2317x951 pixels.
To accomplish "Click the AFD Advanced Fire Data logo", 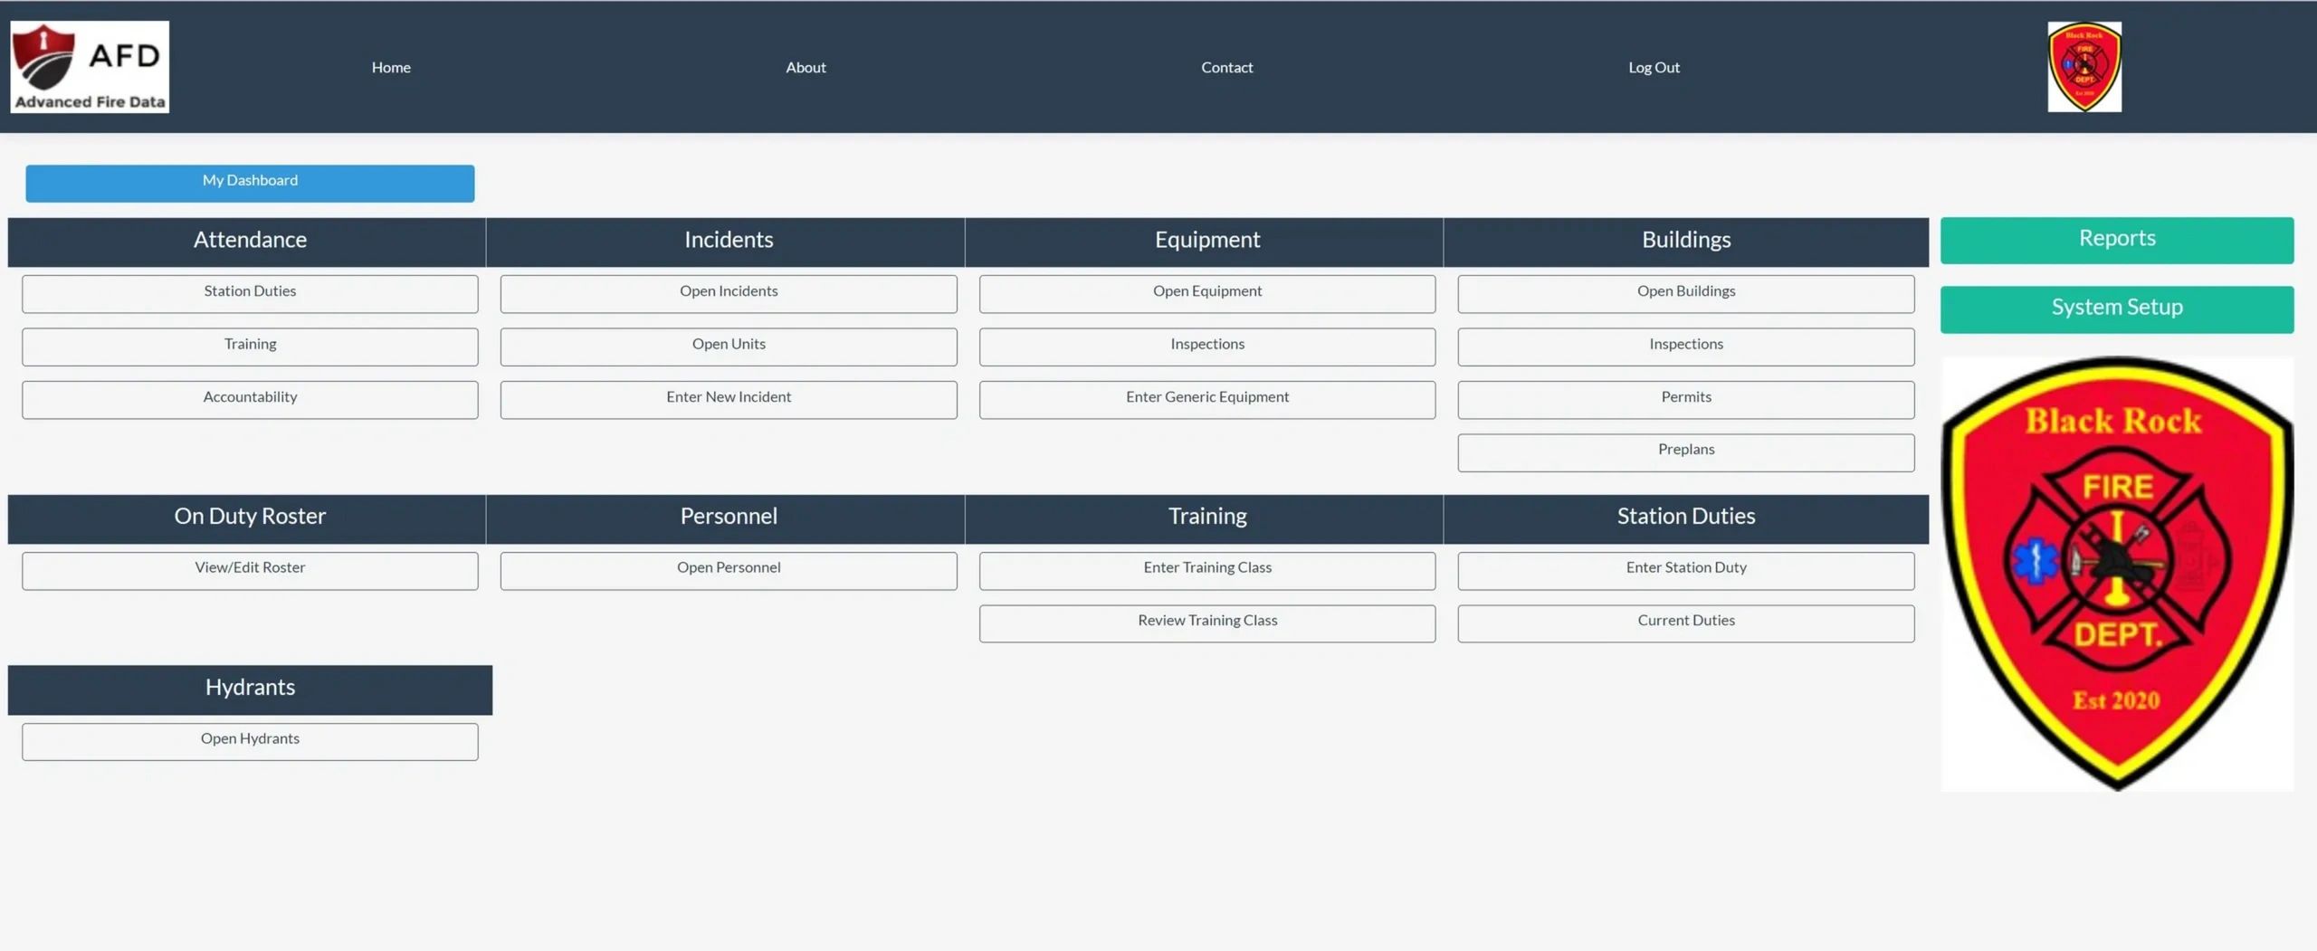I will [x=90, y=67].
